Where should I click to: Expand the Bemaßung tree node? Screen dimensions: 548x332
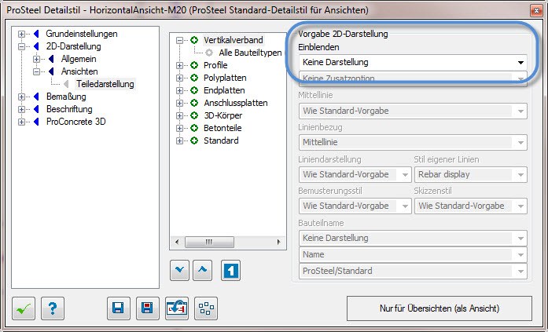pyautogui.click(x=22, y=97)
